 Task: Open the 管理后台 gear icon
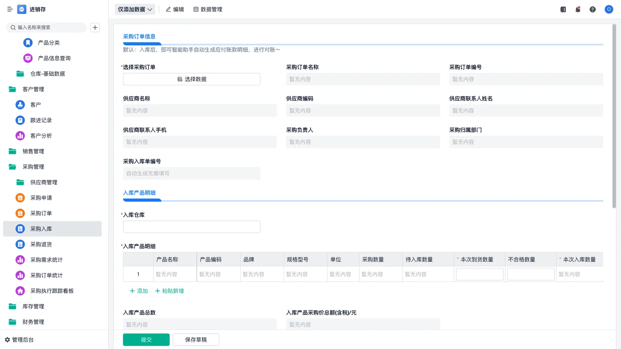pyautogui.click(x=7, y=340)
